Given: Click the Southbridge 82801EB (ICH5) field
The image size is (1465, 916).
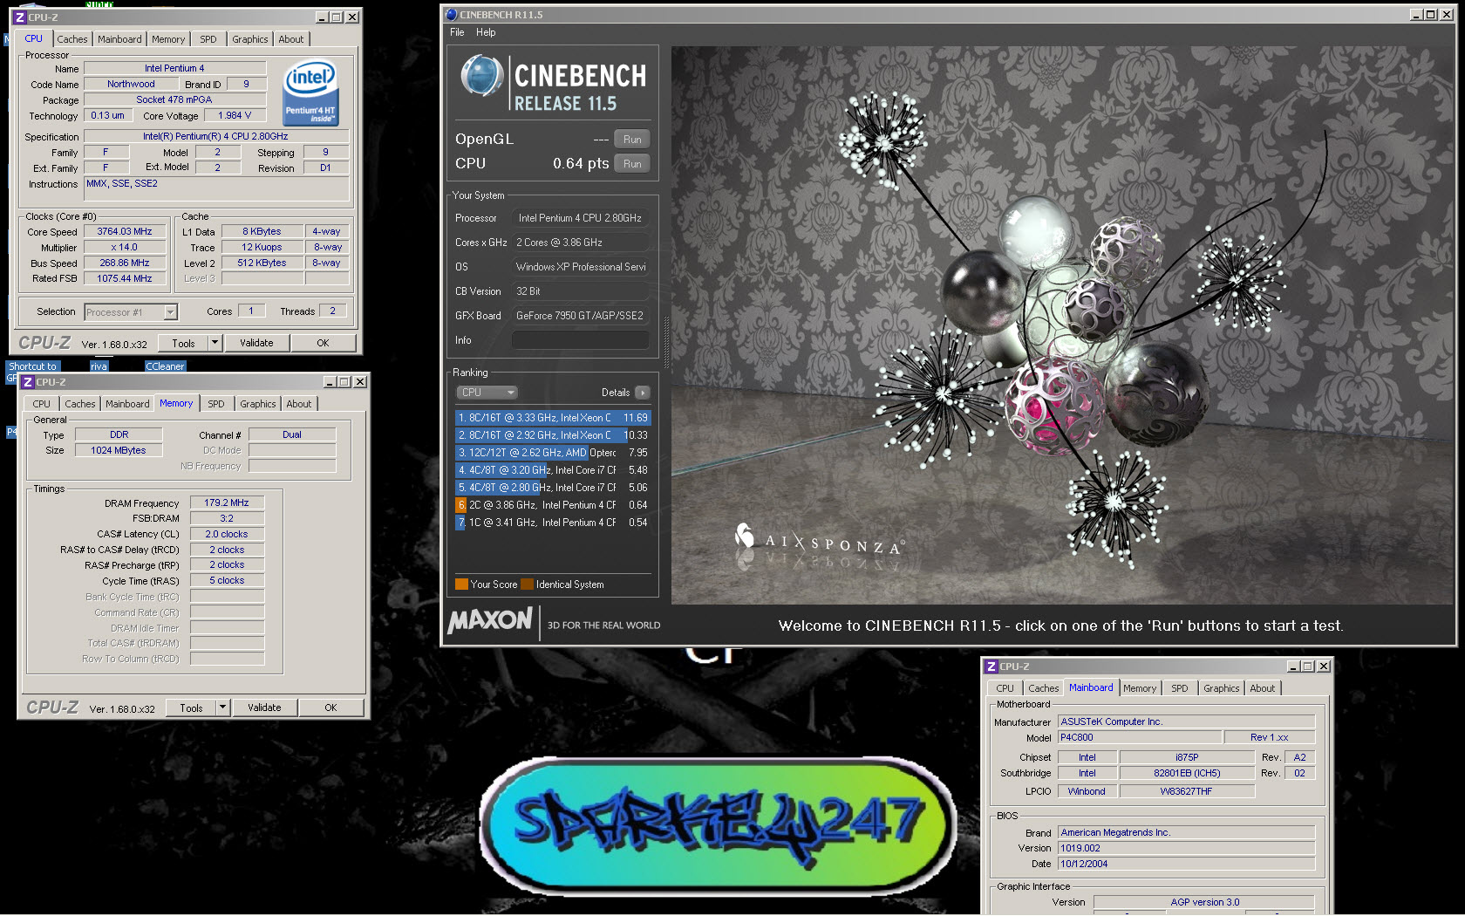Looking at the screenshot, I should tap(1187, 774).
